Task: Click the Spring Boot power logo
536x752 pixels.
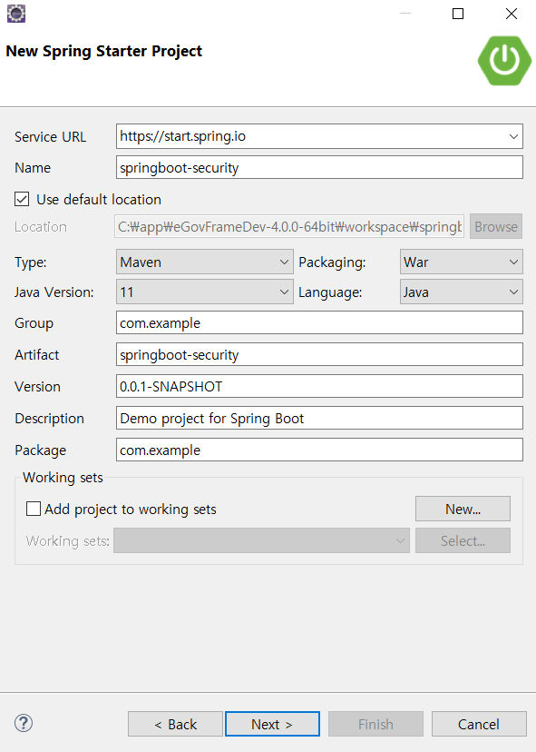Action: click(505, 61)
